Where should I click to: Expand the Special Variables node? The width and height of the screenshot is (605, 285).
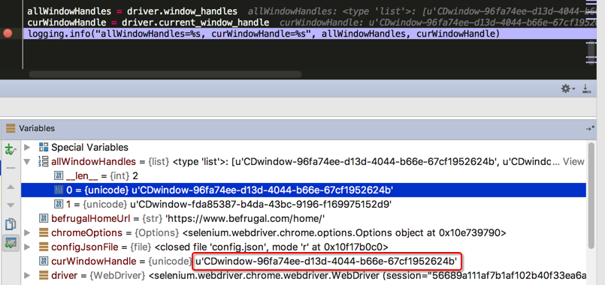click(x=26, y=147)
